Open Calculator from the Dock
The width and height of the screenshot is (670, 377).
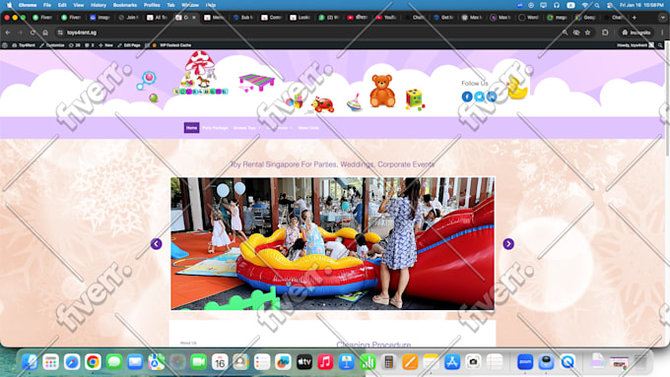click(389, 362)
